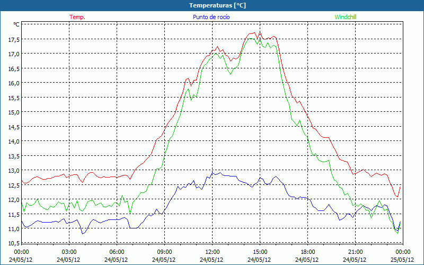
Task: Click the 12,5 value on the y-axis
Action: 14,185
